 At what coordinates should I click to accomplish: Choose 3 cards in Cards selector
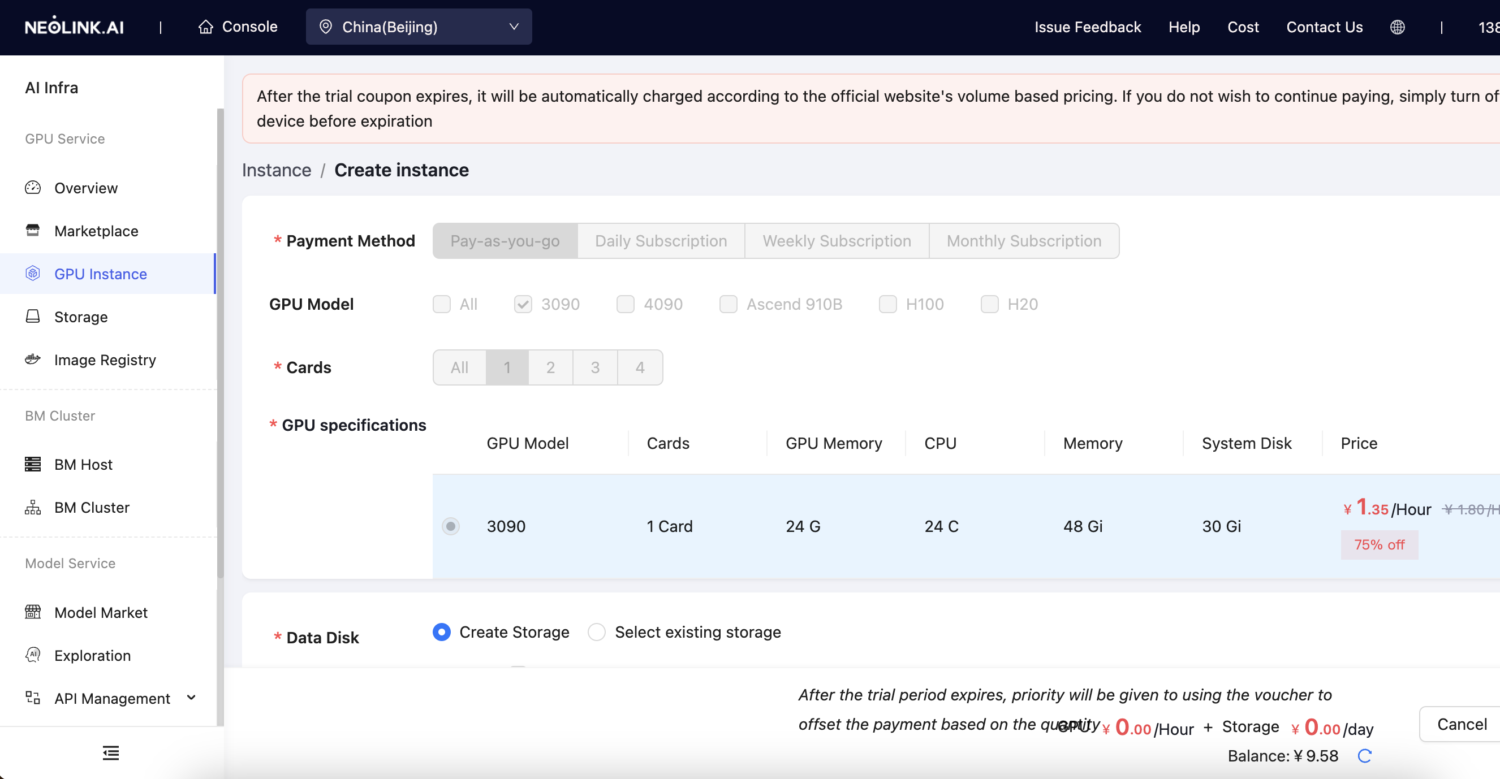(x=595, y=367)
